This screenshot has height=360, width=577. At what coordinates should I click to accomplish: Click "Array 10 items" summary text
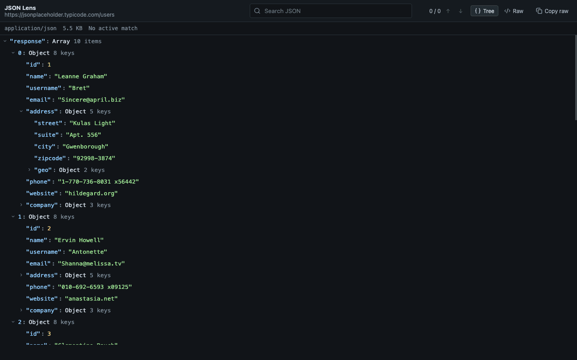click(77, 41)
